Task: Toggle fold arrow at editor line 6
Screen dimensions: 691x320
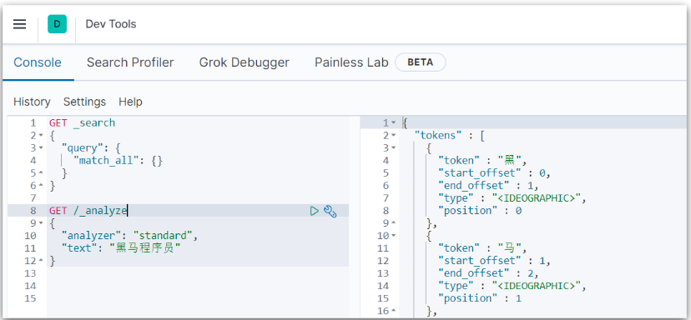Action: (x=41, y=186)
